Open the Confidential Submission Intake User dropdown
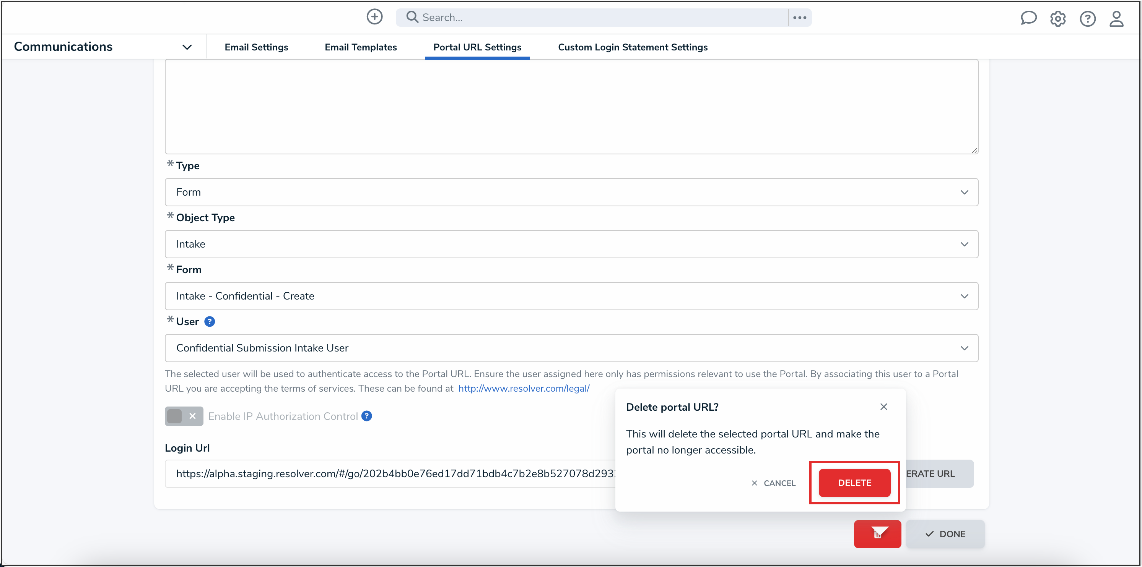The width and height of the screenshot is (1142, 567). 571,348
